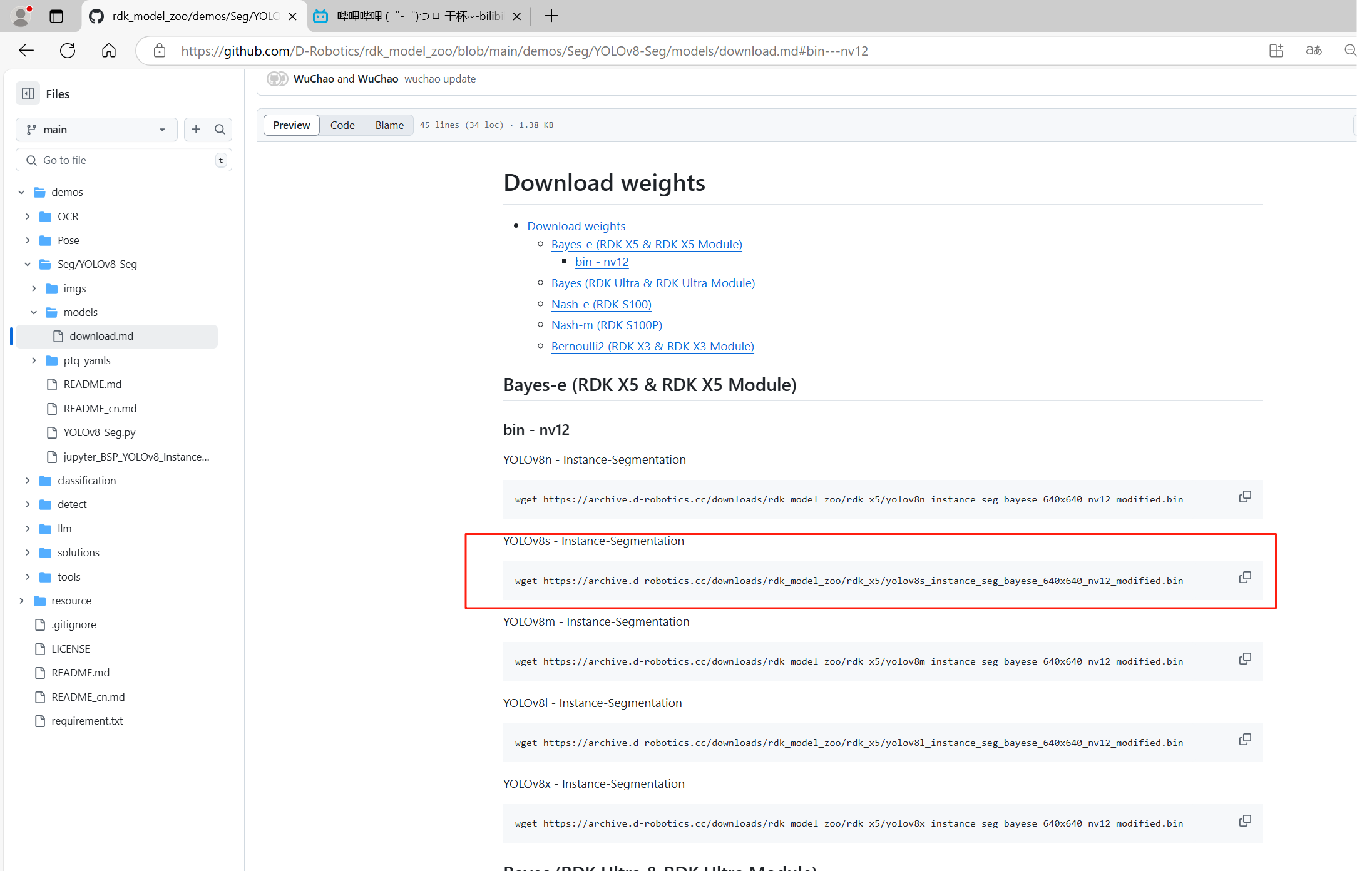The width and height of the screenshot is (1357, 871).
Task: Search this repository's files
Action: [220, 130]
